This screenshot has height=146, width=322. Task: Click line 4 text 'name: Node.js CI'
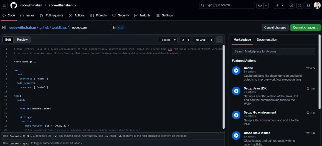tap(25, 62)
